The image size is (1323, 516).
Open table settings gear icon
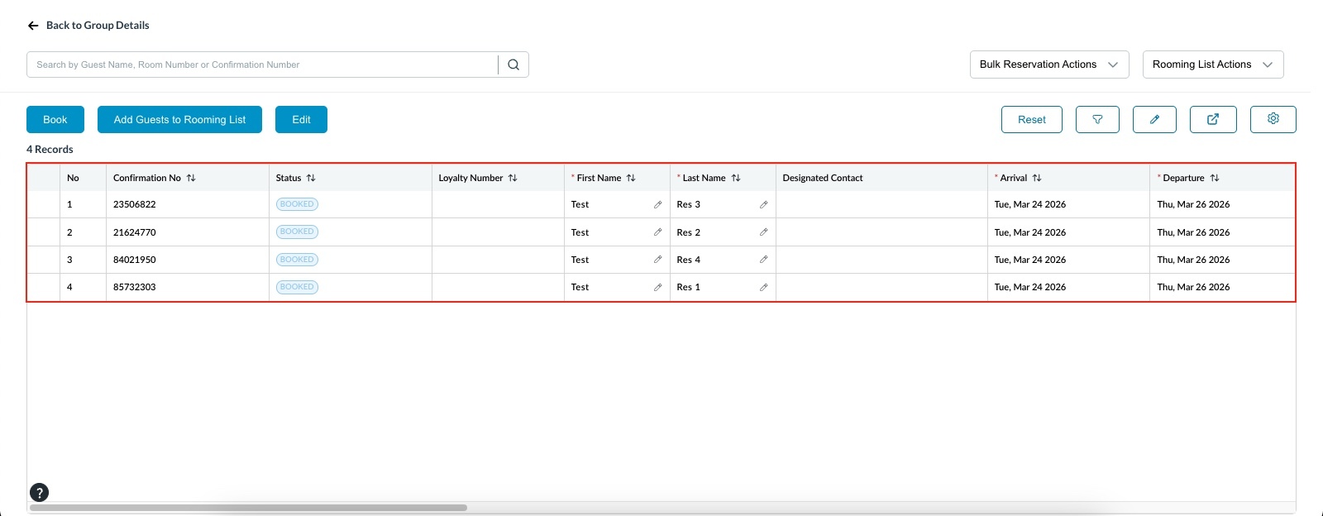tap(1273, 119)
